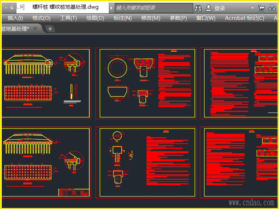This screenshot has width=279, height=209.
Task: Close the 桩地基处理* drawing tab
Action: pos(35,29)
